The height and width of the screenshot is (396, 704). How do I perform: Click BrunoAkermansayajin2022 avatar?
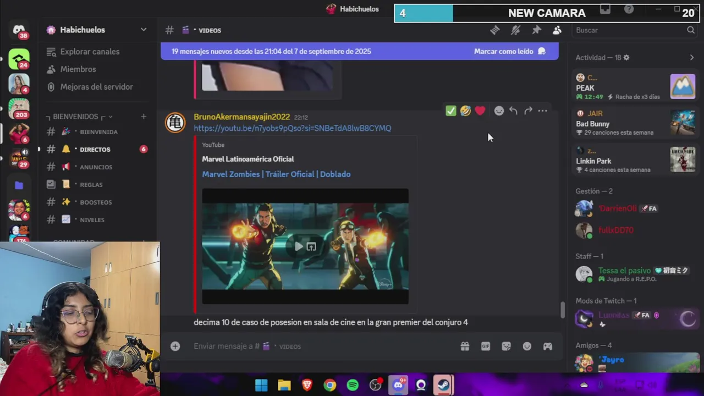point(175,122)
